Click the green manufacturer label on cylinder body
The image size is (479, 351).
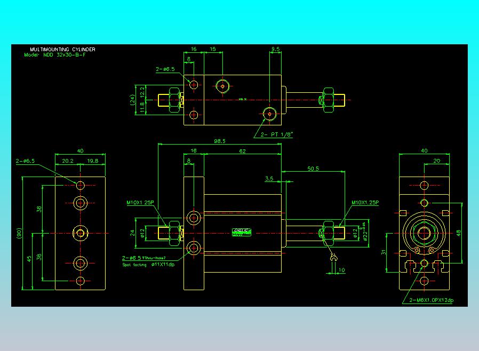(x=242, y=233)
